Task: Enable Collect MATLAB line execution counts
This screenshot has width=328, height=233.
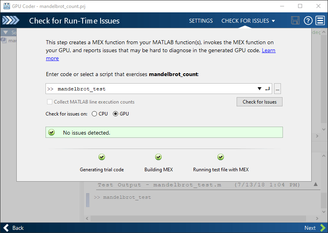Action: pyautogui.click(x=49, y=102)
